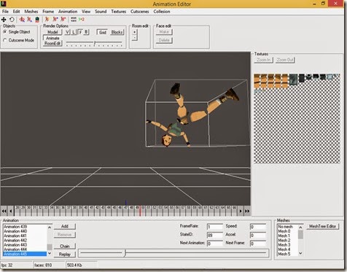Open the Textures menu

pyautogui.click(x=118, y=12)
